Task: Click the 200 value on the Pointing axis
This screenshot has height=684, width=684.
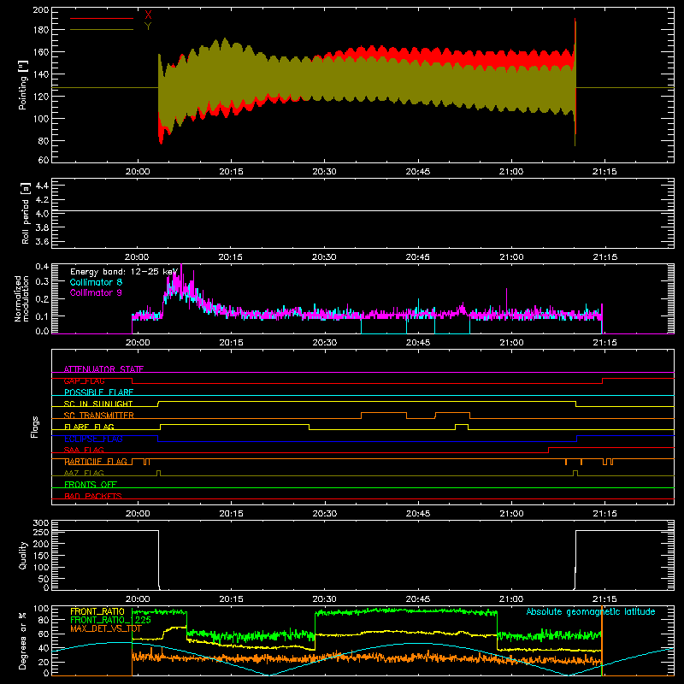Action: 41,10
